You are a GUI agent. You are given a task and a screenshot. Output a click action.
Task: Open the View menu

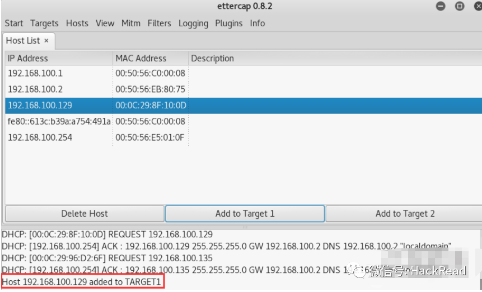[105, 23]
